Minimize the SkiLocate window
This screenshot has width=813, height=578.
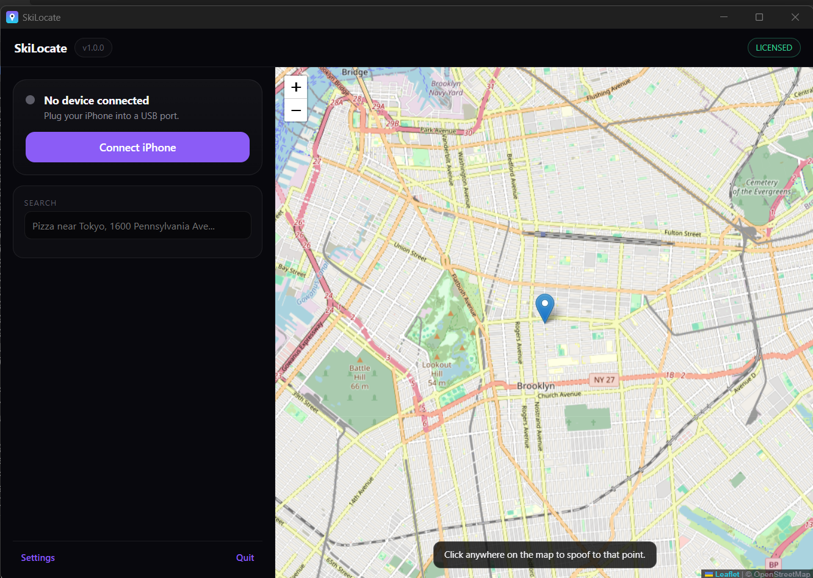[724, 17]
